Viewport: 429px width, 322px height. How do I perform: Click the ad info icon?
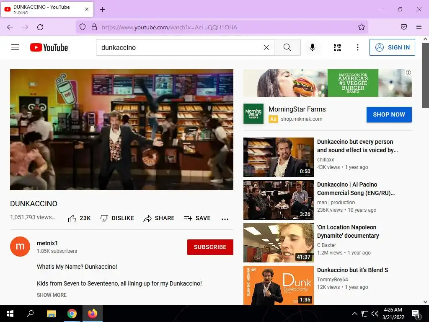point(408,73)
